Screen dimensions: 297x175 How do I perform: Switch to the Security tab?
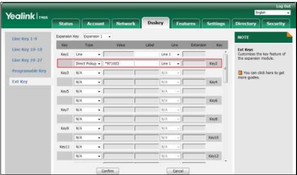(275, 24)
